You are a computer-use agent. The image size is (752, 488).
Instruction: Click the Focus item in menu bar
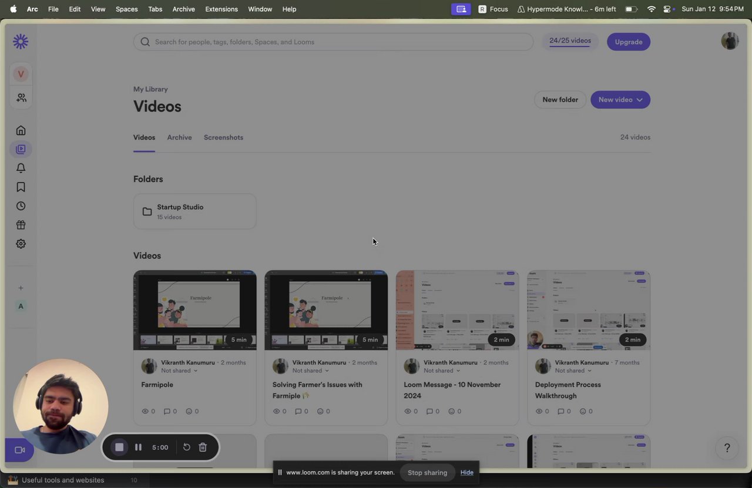(493, 9)
